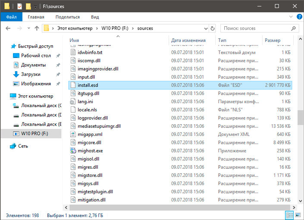Click the lang.ini gear file icon
Image resolution: width=304 pixels, height=220 pixels.
(73, 101)
